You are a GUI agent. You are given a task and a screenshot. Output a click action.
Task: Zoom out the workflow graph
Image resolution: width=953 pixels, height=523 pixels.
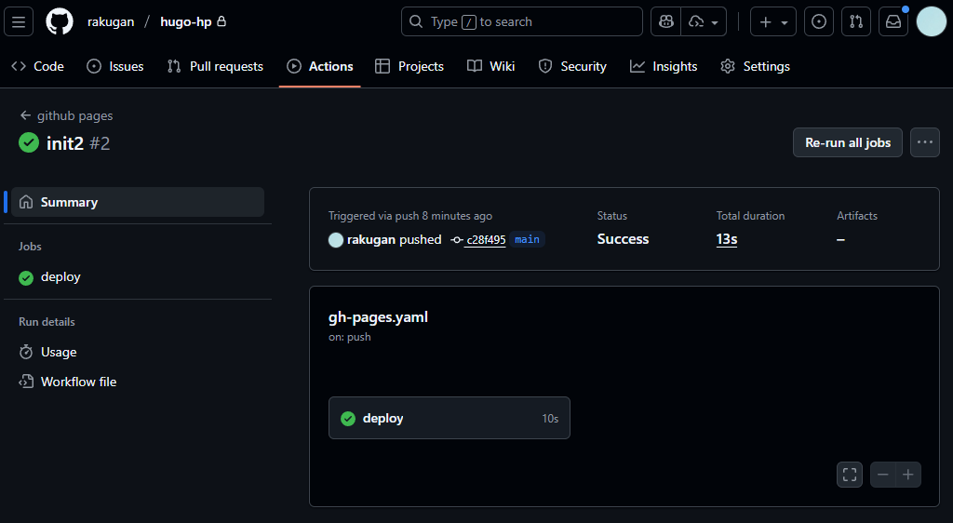click(x=883, y=475)
